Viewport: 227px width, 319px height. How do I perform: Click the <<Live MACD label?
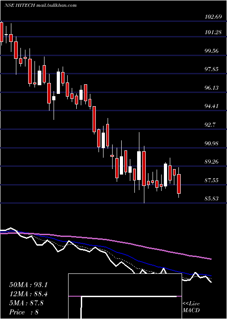pyautogui.click(x=191, y=307)
